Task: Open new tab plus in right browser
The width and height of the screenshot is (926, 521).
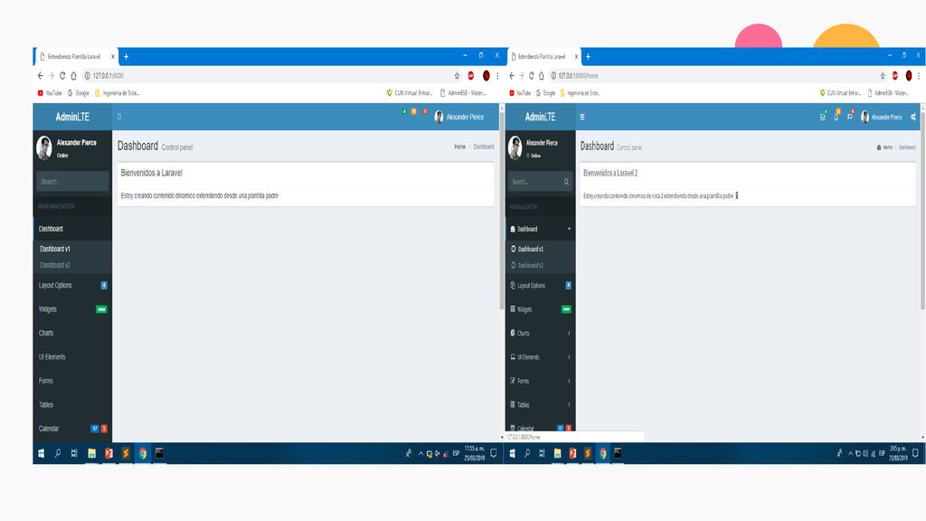Action: pyautogui.click(x=588, y=57)
